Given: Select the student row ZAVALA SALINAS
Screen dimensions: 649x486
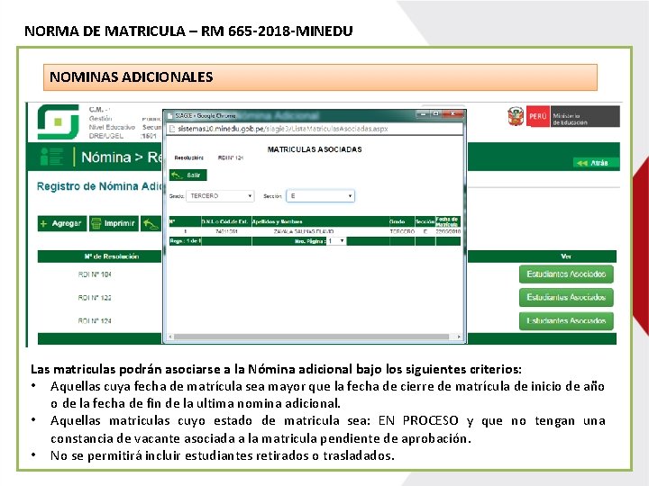Looking at the screenshot, I should coord(315,232).
